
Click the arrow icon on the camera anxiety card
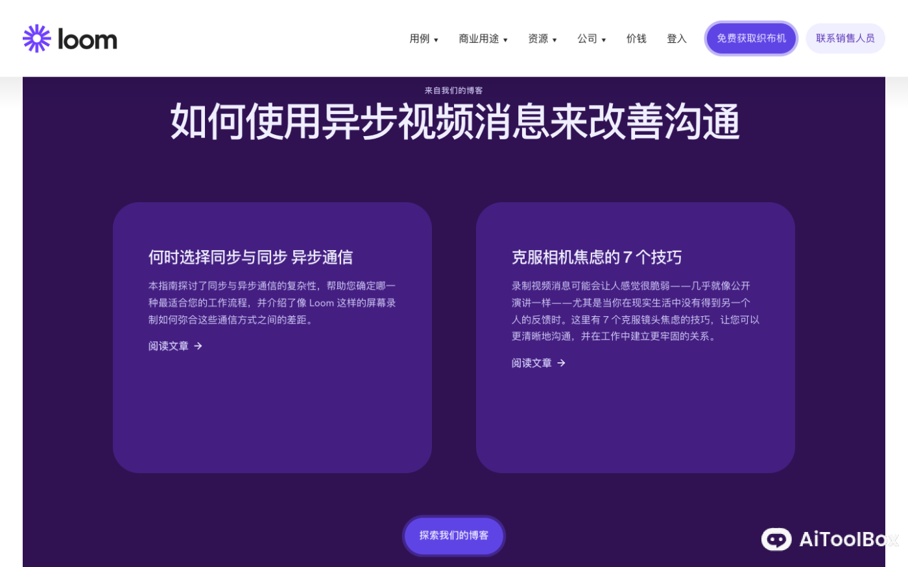coord(561,363)
